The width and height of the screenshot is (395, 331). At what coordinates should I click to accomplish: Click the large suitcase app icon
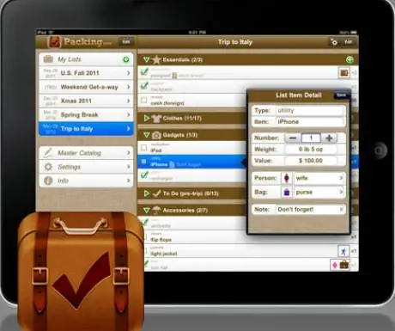click(x=81, y=271)
